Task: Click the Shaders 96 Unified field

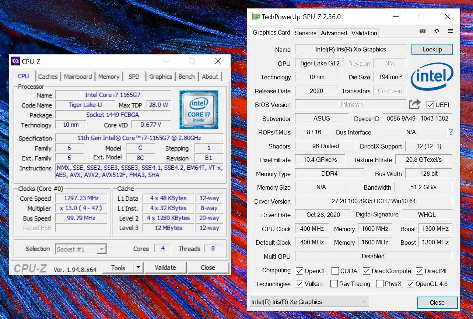Action: (x=325, y=146)
